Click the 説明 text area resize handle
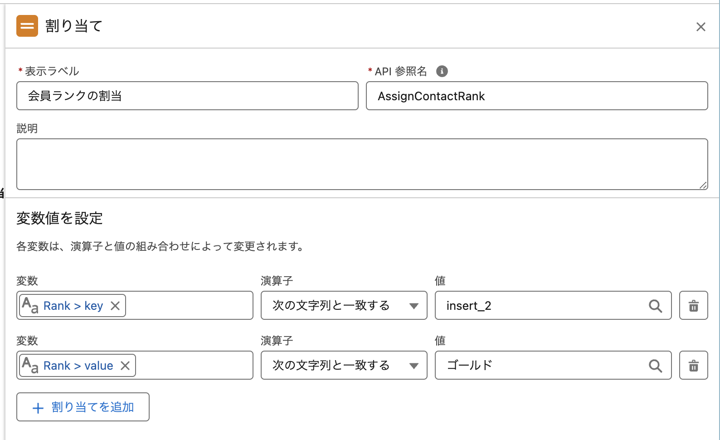The height and width of the screenshot is (440, 720). tap(703, 185)
